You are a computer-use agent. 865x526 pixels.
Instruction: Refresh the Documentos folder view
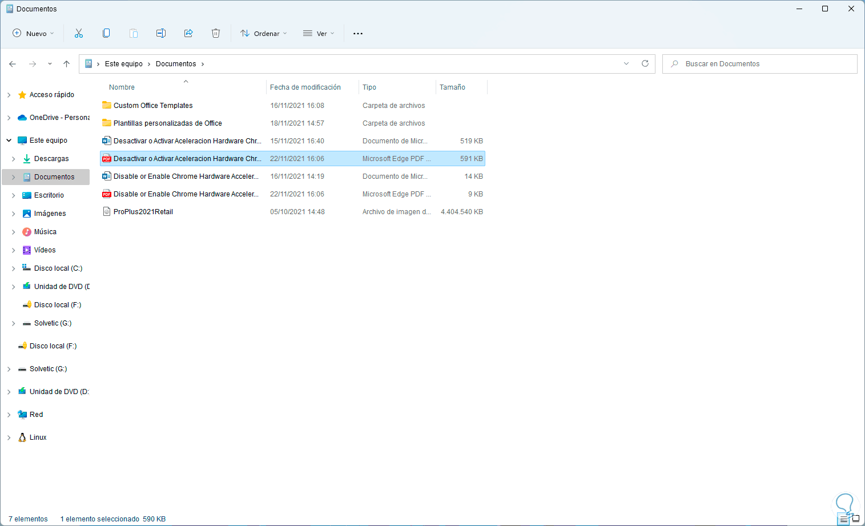(x=645, y=63)
